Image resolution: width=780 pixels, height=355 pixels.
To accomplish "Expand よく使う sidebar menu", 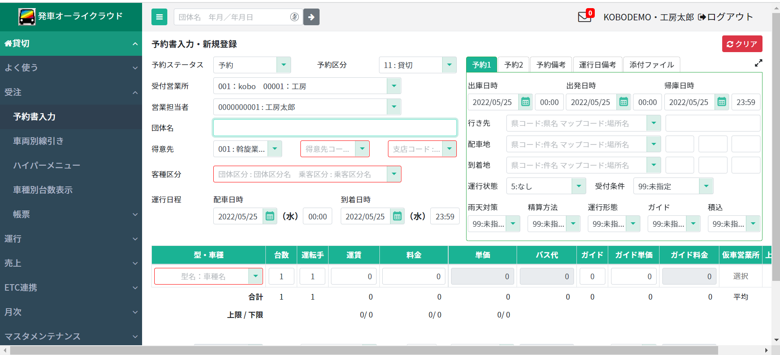I will [71, 68].
